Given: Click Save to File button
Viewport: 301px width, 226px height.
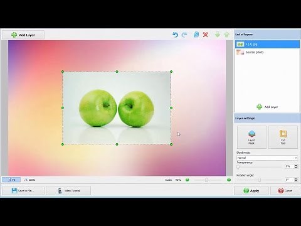Looking at the screenshot, I should click(23, 191).
